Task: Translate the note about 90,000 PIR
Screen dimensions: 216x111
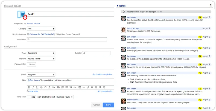Action: (200, 65)
